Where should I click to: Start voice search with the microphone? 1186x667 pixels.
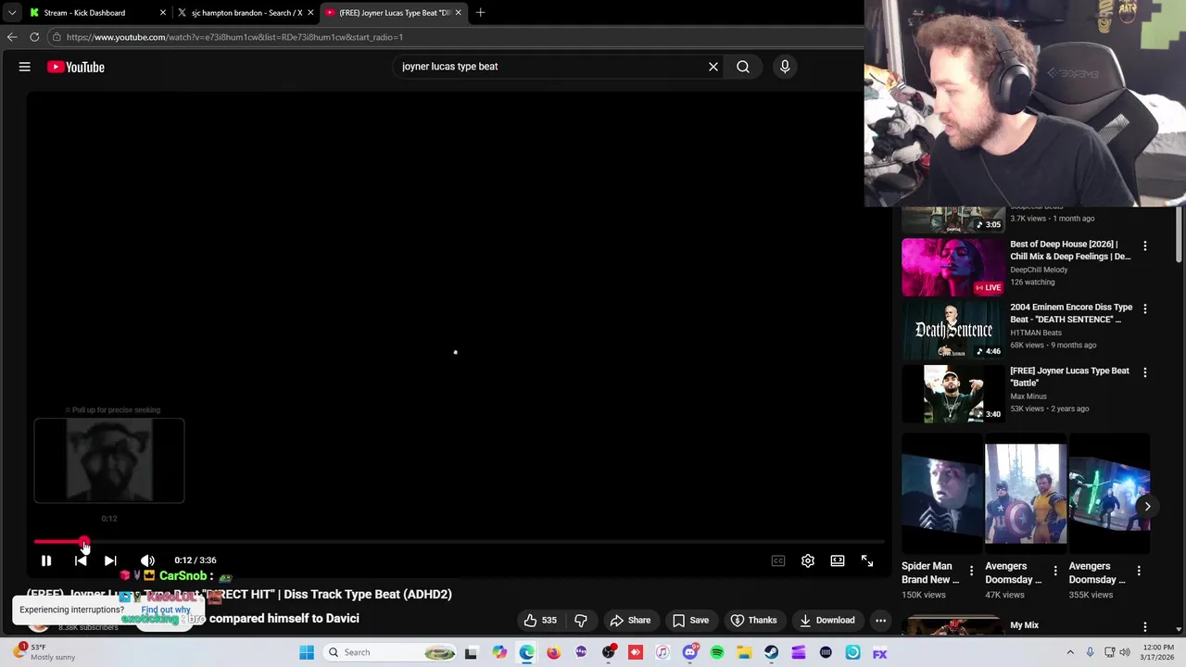point(785,67)
